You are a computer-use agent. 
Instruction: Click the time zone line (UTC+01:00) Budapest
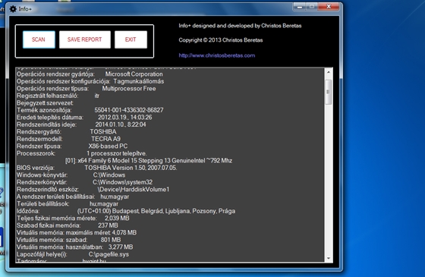(156, 211)
